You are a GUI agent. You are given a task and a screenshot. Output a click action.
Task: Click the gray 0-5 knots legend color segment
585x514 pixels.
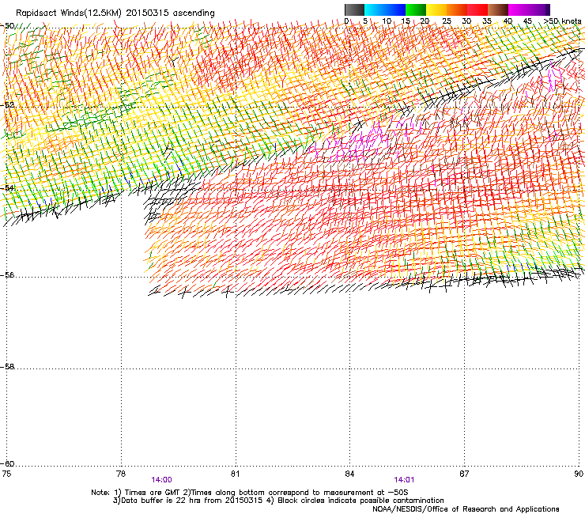tap(354, 9)
